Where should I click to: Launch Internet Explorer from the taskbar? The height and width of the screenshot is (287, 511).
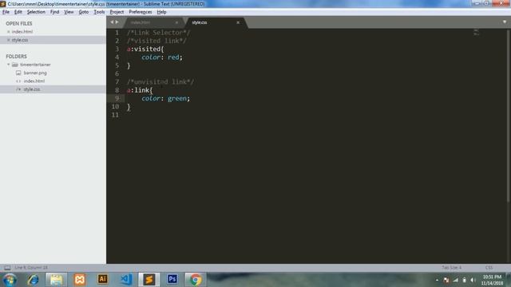tap(33, 280)
